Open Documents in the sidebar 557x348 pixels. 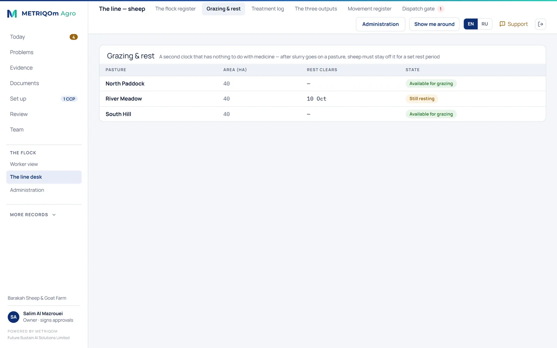44,83
